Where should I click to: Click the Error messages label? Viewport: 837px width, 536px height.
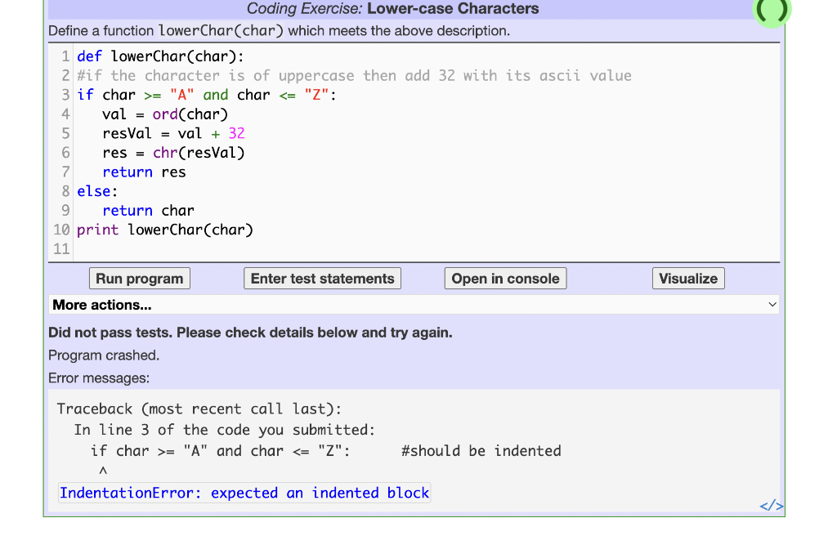[x=102, y=377]
